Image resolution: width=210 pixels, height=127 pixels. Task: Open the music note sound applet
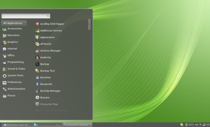pyautogui.click(x=204, y=125)
